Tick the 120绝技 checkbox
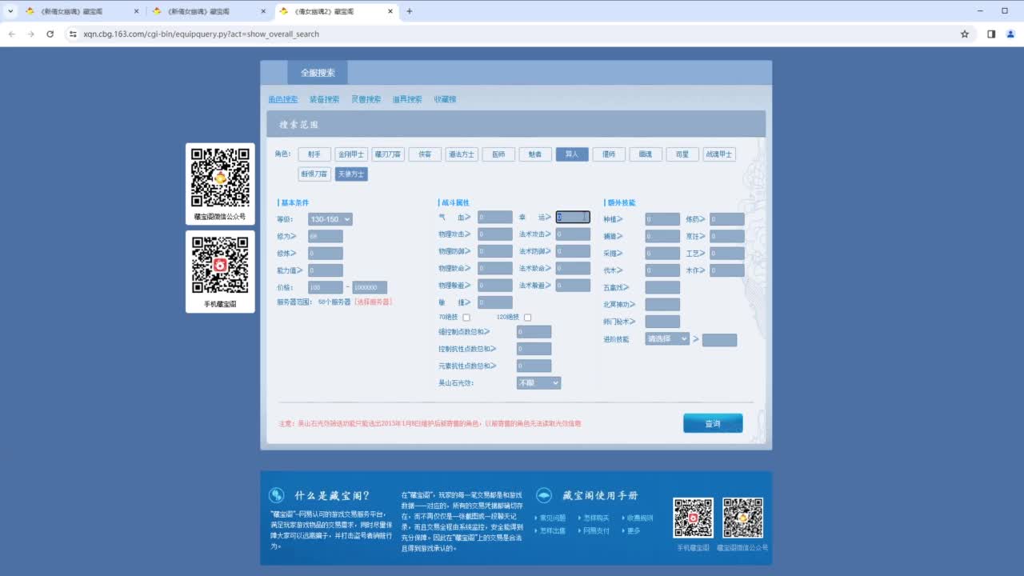Screen dimensions: 1024x576 (x=527, y=318)
